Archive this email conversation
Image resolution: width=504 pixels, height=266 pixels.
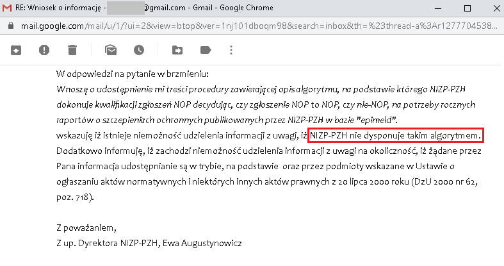(x=15, y=50)
